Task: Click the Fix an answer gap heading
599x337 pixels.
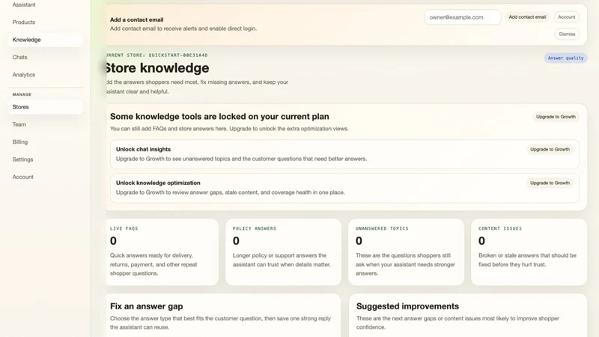Action: (x=146, y=306)
